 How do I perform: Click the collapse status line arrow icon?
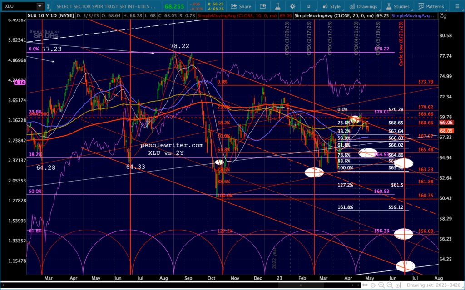tap(443, 16)
